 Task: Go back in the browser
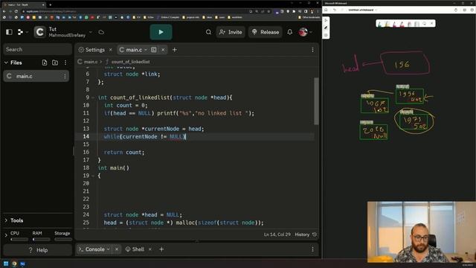4,11
